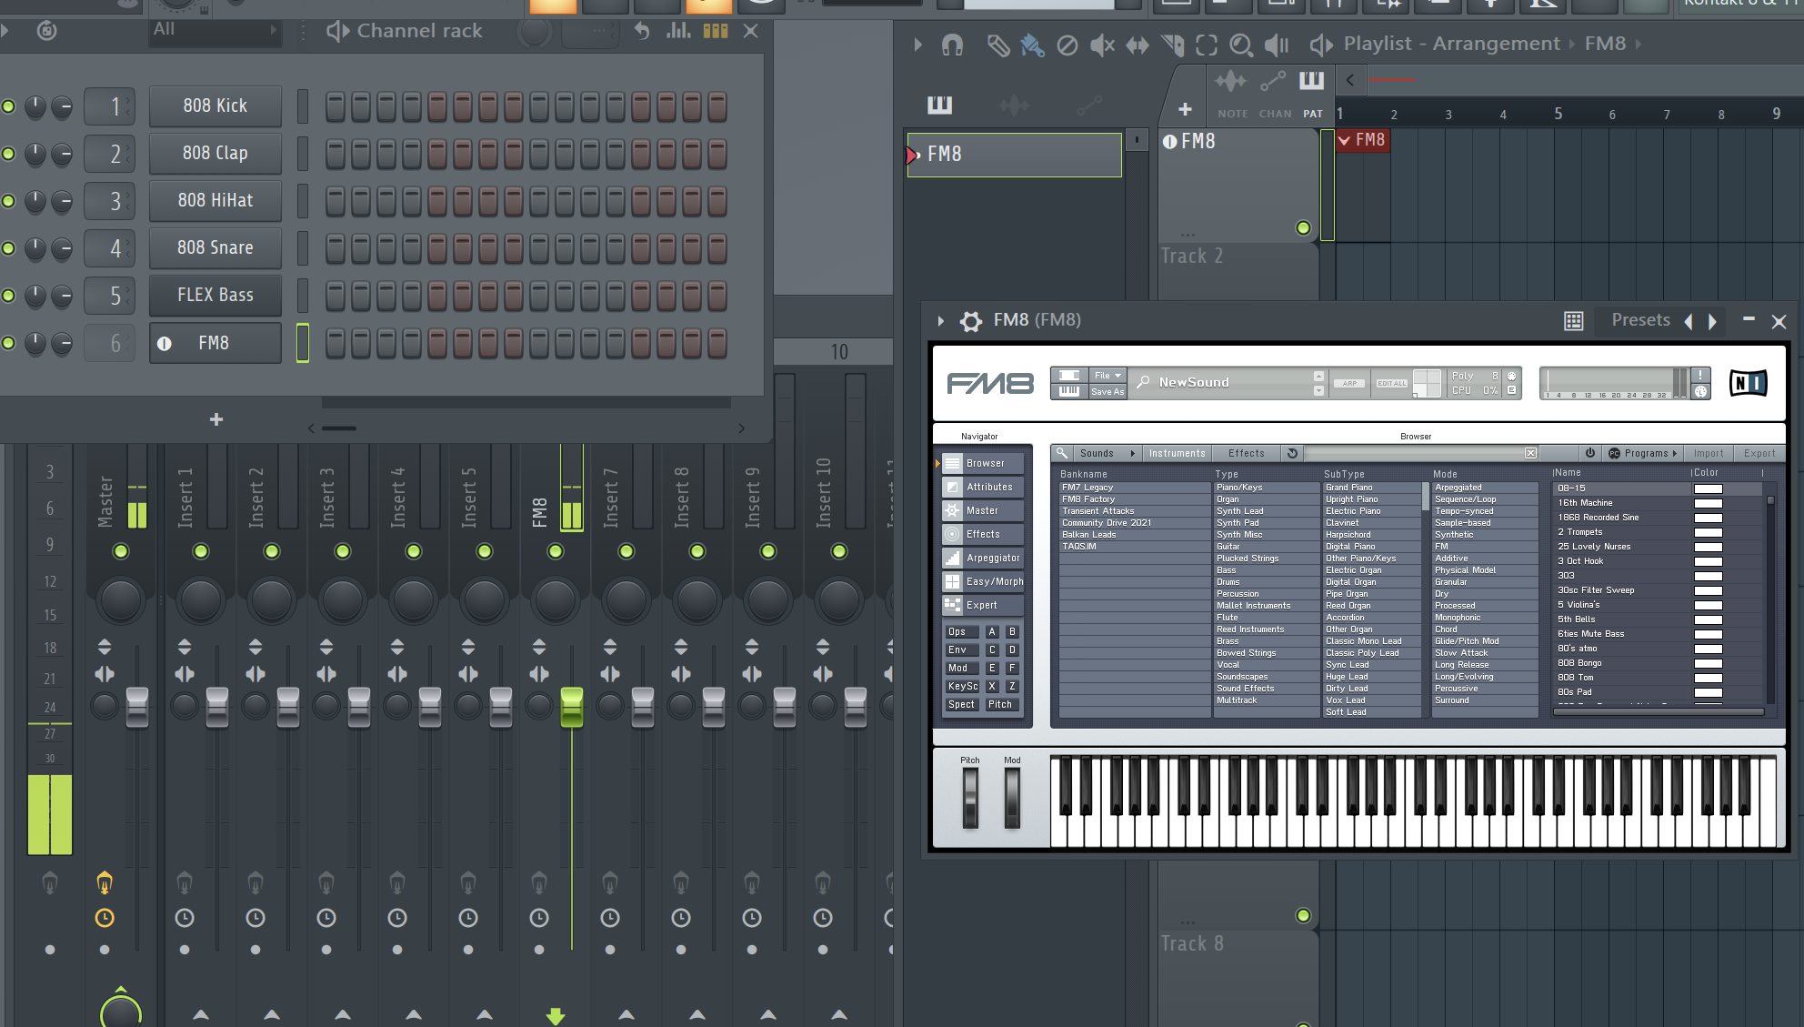Open the FM8 plugin settings gear
This screenshot has height=1027, width=1804.
pos(971,320)
